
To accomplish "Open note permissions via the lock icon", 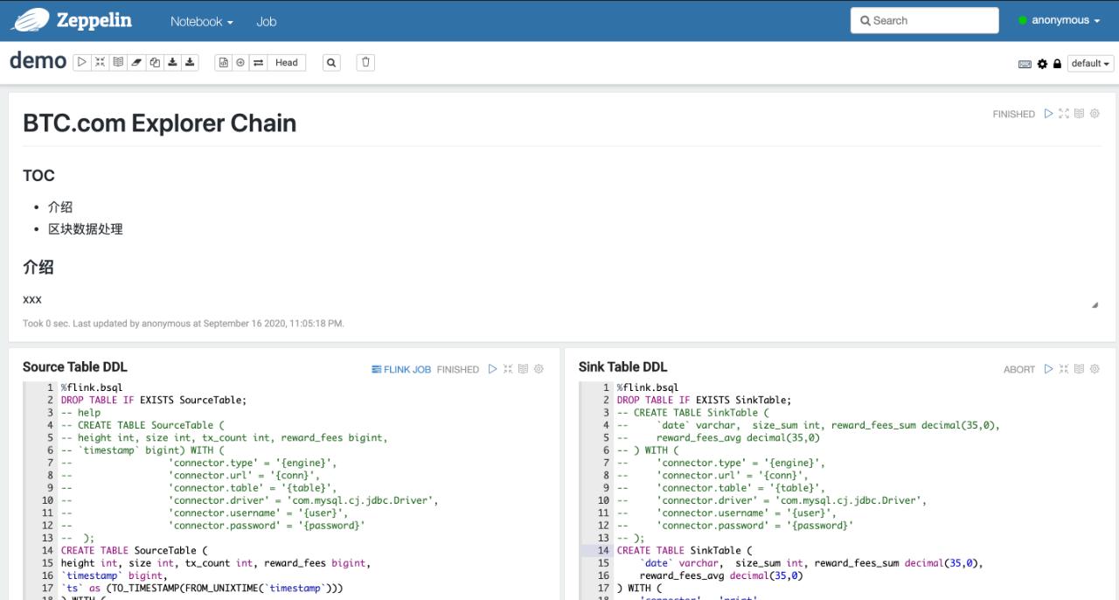I will [x=1057, y=64].
